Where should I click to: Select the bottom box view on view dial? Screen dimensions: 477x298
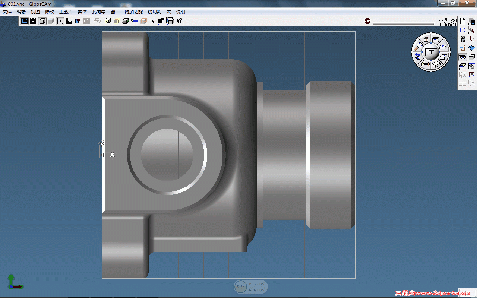pyautogui.click(x=436, y=64)
